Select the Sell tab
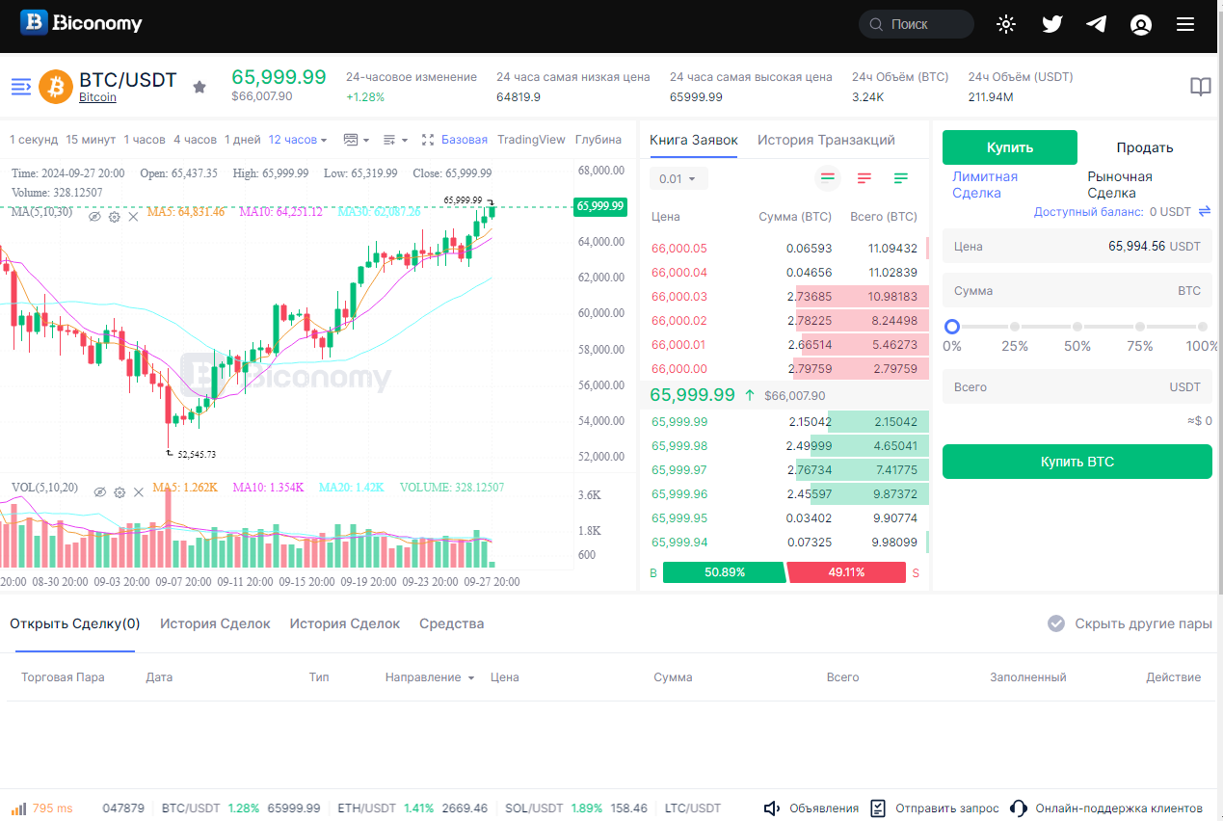1223x821 pixels. pos(1144,147)
